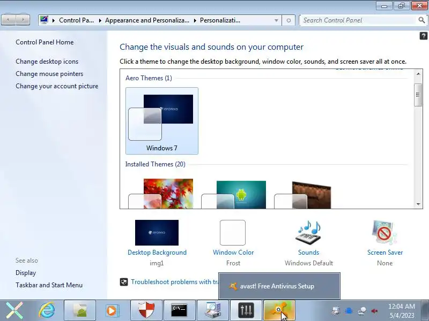The width and height of the screenshot is (429, 321).
Task: Open the media player taskbar icon
Action: pos(113,310)
